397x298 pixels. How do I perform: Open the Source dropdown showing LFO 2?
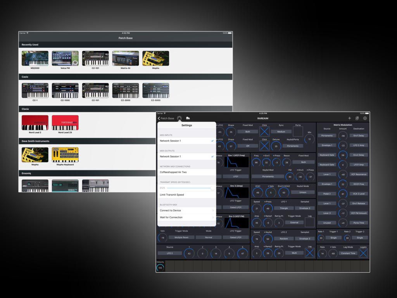[x=170, y=253]
